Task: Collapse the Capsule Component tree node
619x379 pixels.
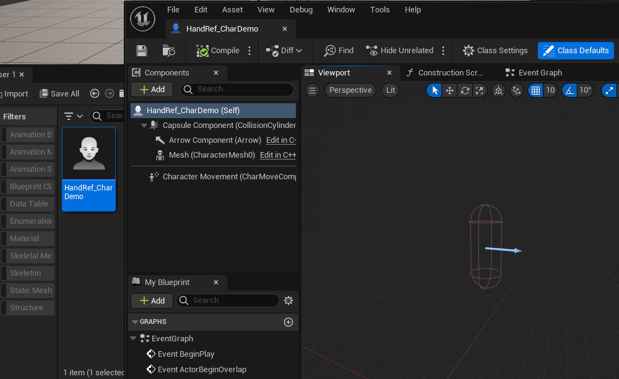Action: (x=144, y=126)
